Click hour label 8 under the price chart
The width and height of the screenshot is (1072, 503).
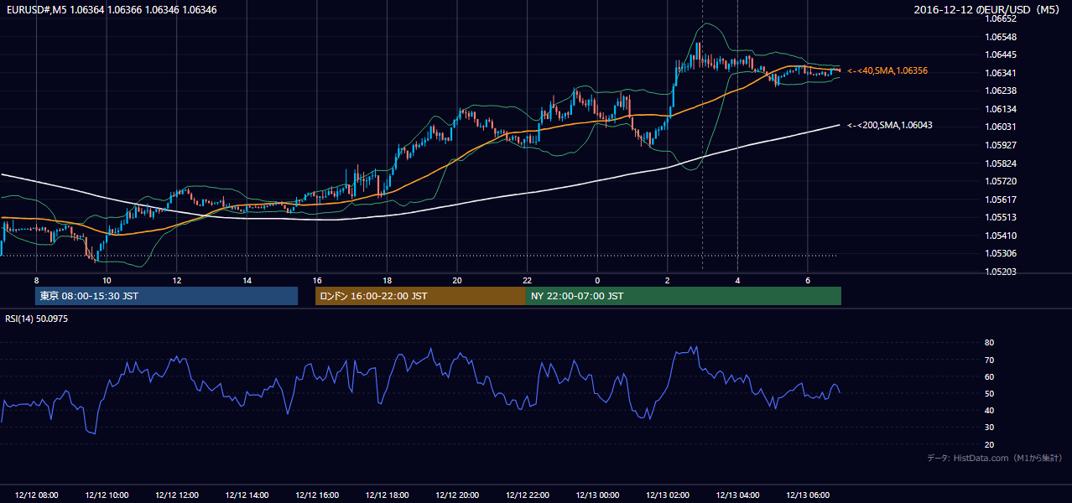(x=36, y=280)
